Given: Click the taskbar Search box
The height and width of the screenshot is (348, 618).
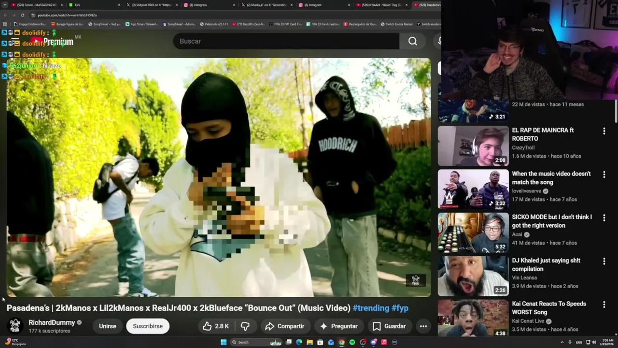Looking at the screenshot, I should coord(255,342).
